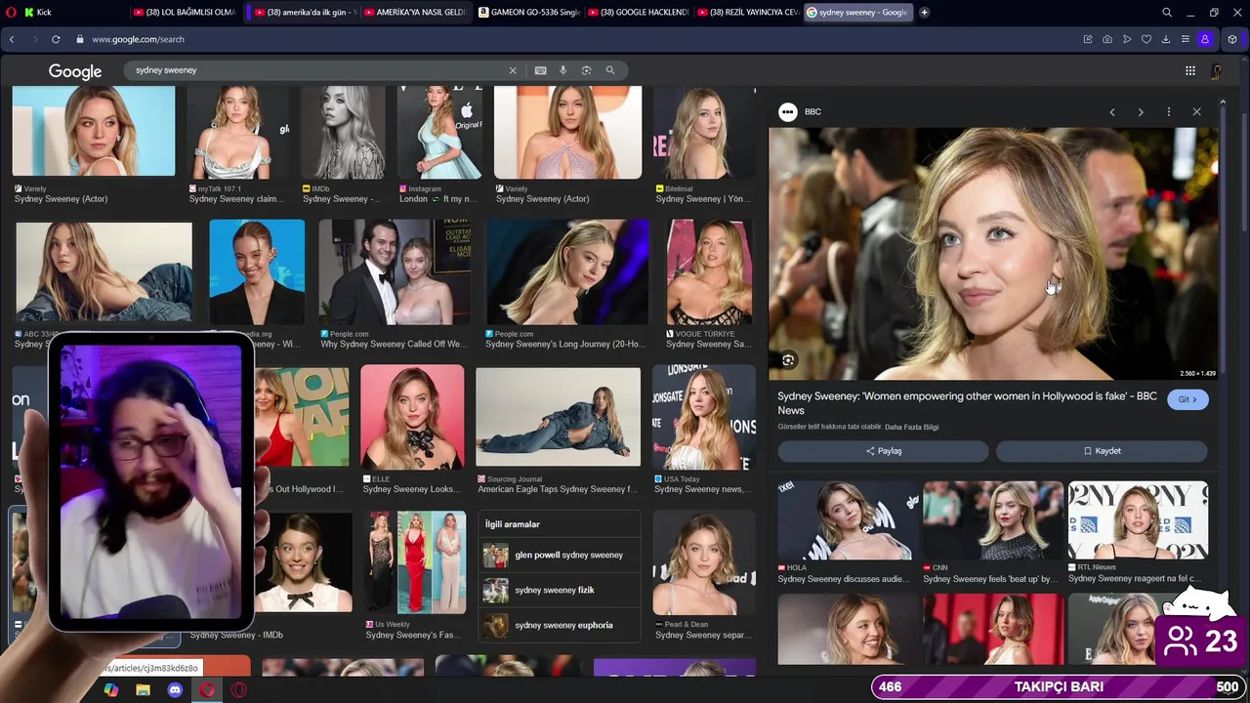1250x703 pixels.
Task: Switch to REZİL YAYINCIYA CEVAP tab
Action: click(749, 12)
